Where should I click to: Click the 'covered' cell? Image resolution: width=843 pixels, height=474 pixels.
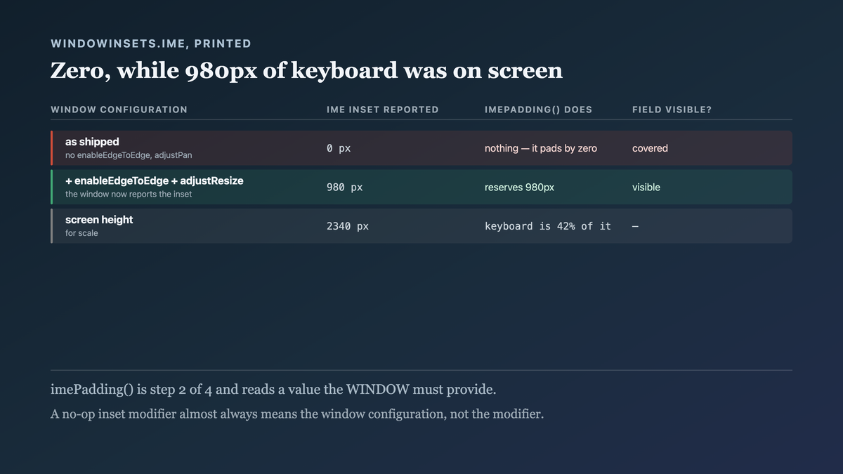650,148
